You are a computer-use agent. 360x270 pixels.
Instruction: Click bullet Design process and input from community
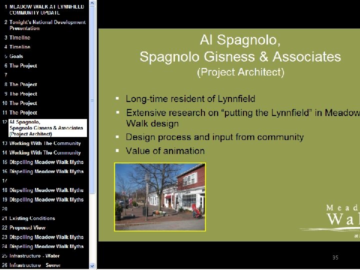pyautogui.click(x=214, y=137)
